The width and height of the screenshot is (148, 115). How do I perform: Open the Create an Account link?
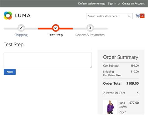point(133,3)
